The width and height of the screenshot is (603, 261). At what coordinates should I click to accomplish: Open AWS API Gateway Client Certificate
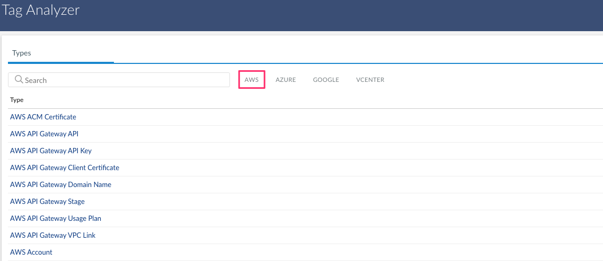pyautogui.click(x=65, y=167)
